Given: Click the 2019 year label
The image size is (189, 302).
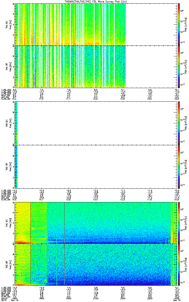Looking at the screenshot, I should pos(4,300).
